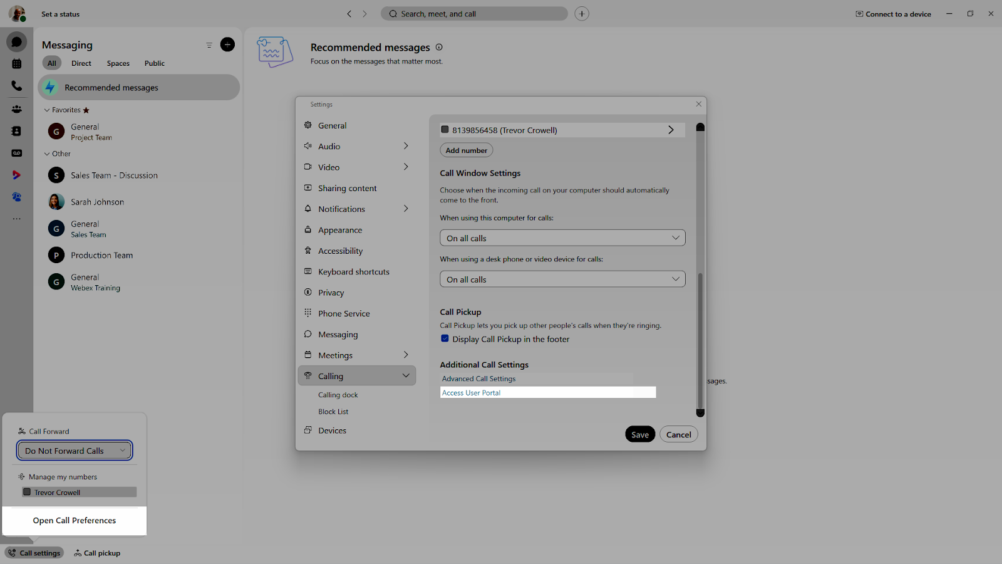This screenshot has width=1002, height=564.
Task: Select Recommended messages in the list
Action: 139,88
